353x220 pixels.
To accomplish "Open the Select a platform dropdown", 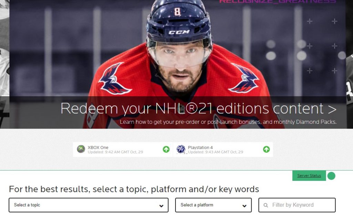I will click(x=213, y=205).
